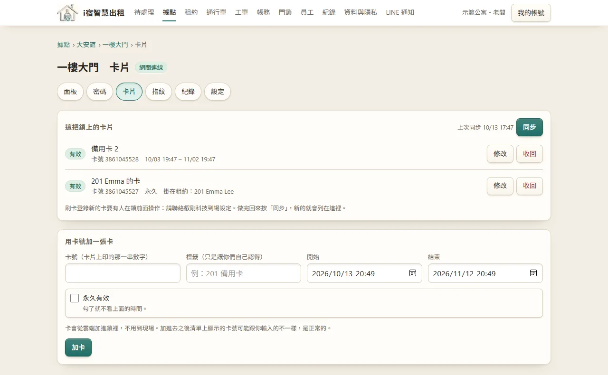This screenshot has width=608, height=375.
Task: Open 通行單 menu item
Action: [x=217, y=12]
